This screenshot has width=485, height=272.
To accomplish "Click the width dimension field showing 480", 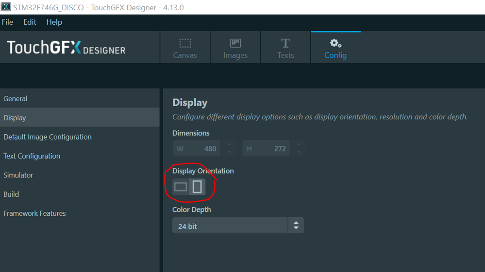I will click(197, 149).
